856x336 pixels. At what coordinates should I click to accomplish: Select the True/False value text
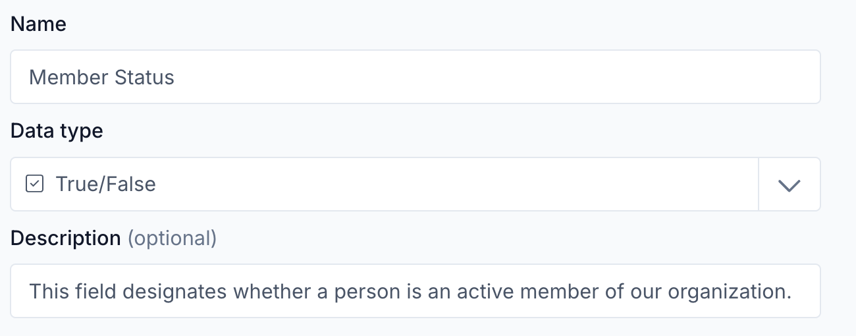(x=105, y=184)
